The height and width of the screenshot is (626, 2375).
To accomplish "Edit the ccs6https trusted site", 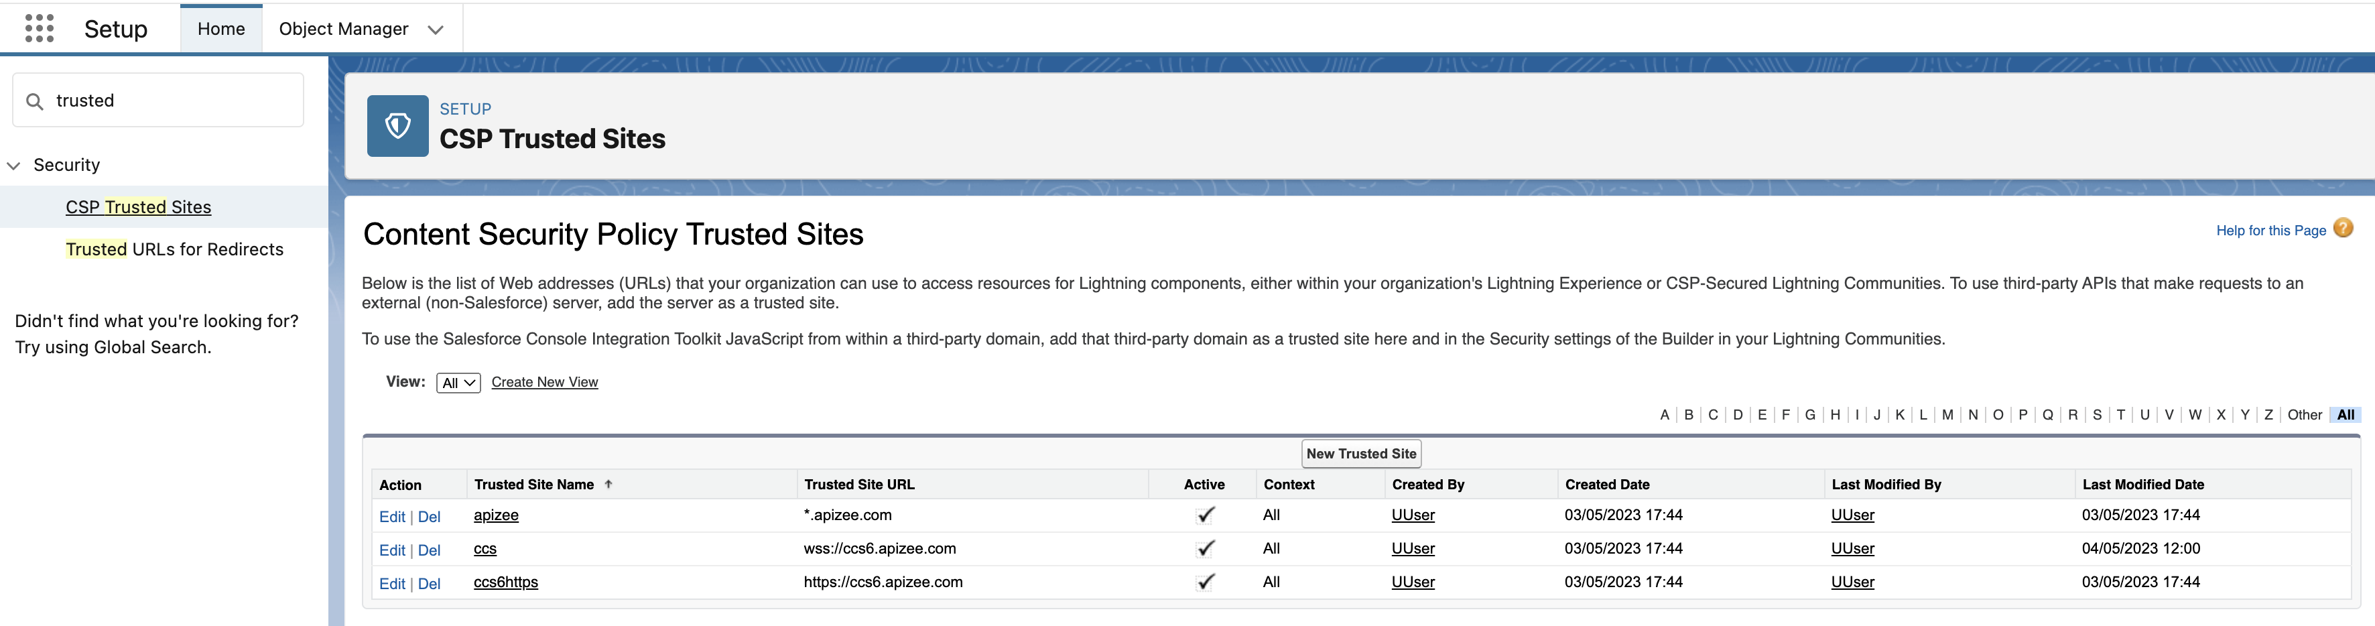I will (392, 584).
